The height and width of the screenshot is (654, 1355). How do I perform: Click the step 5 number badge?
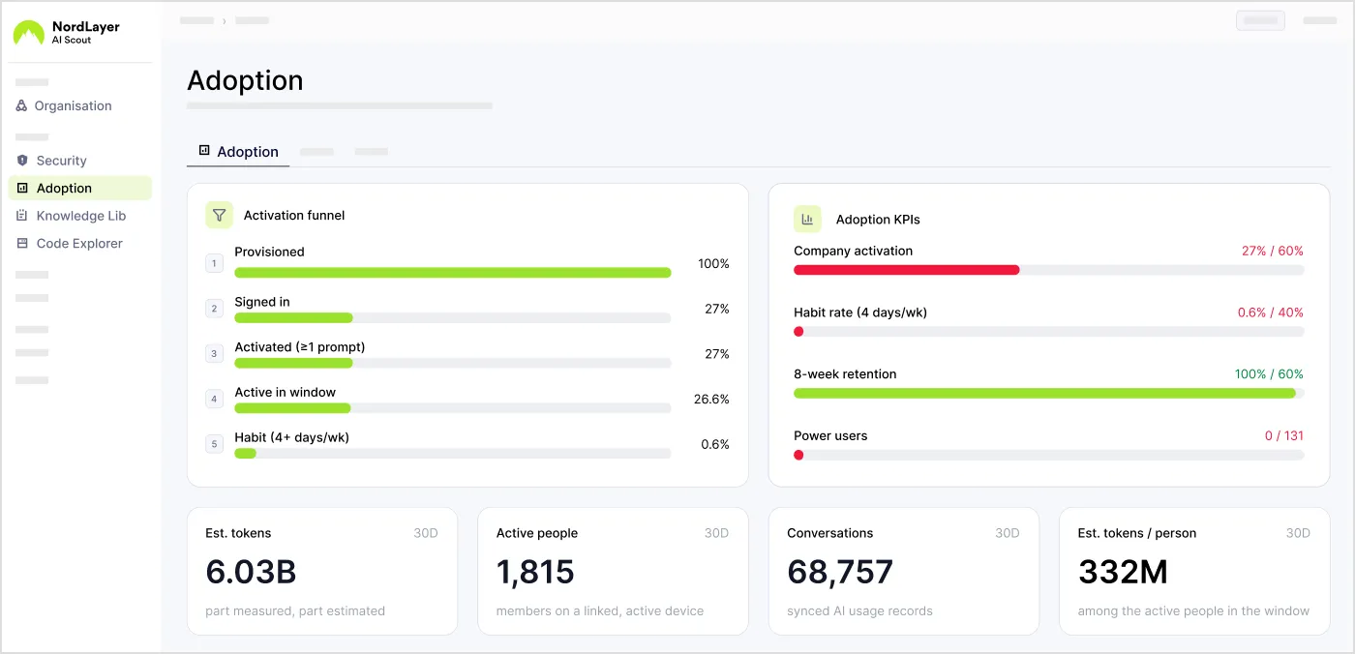point(214,444)
